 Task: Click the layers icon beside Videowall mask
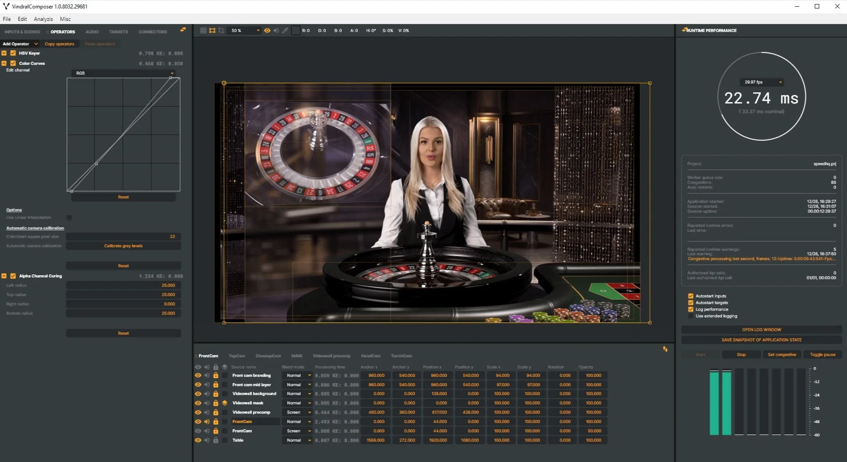click(x=225, y=403)
